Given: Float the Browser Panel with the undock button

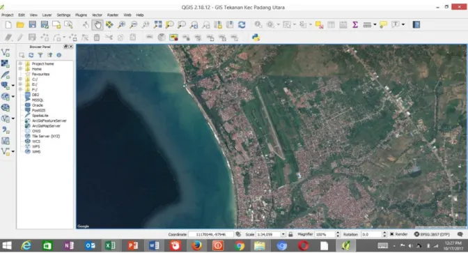Looking at the screenshot, I should [x=65, y=47].
